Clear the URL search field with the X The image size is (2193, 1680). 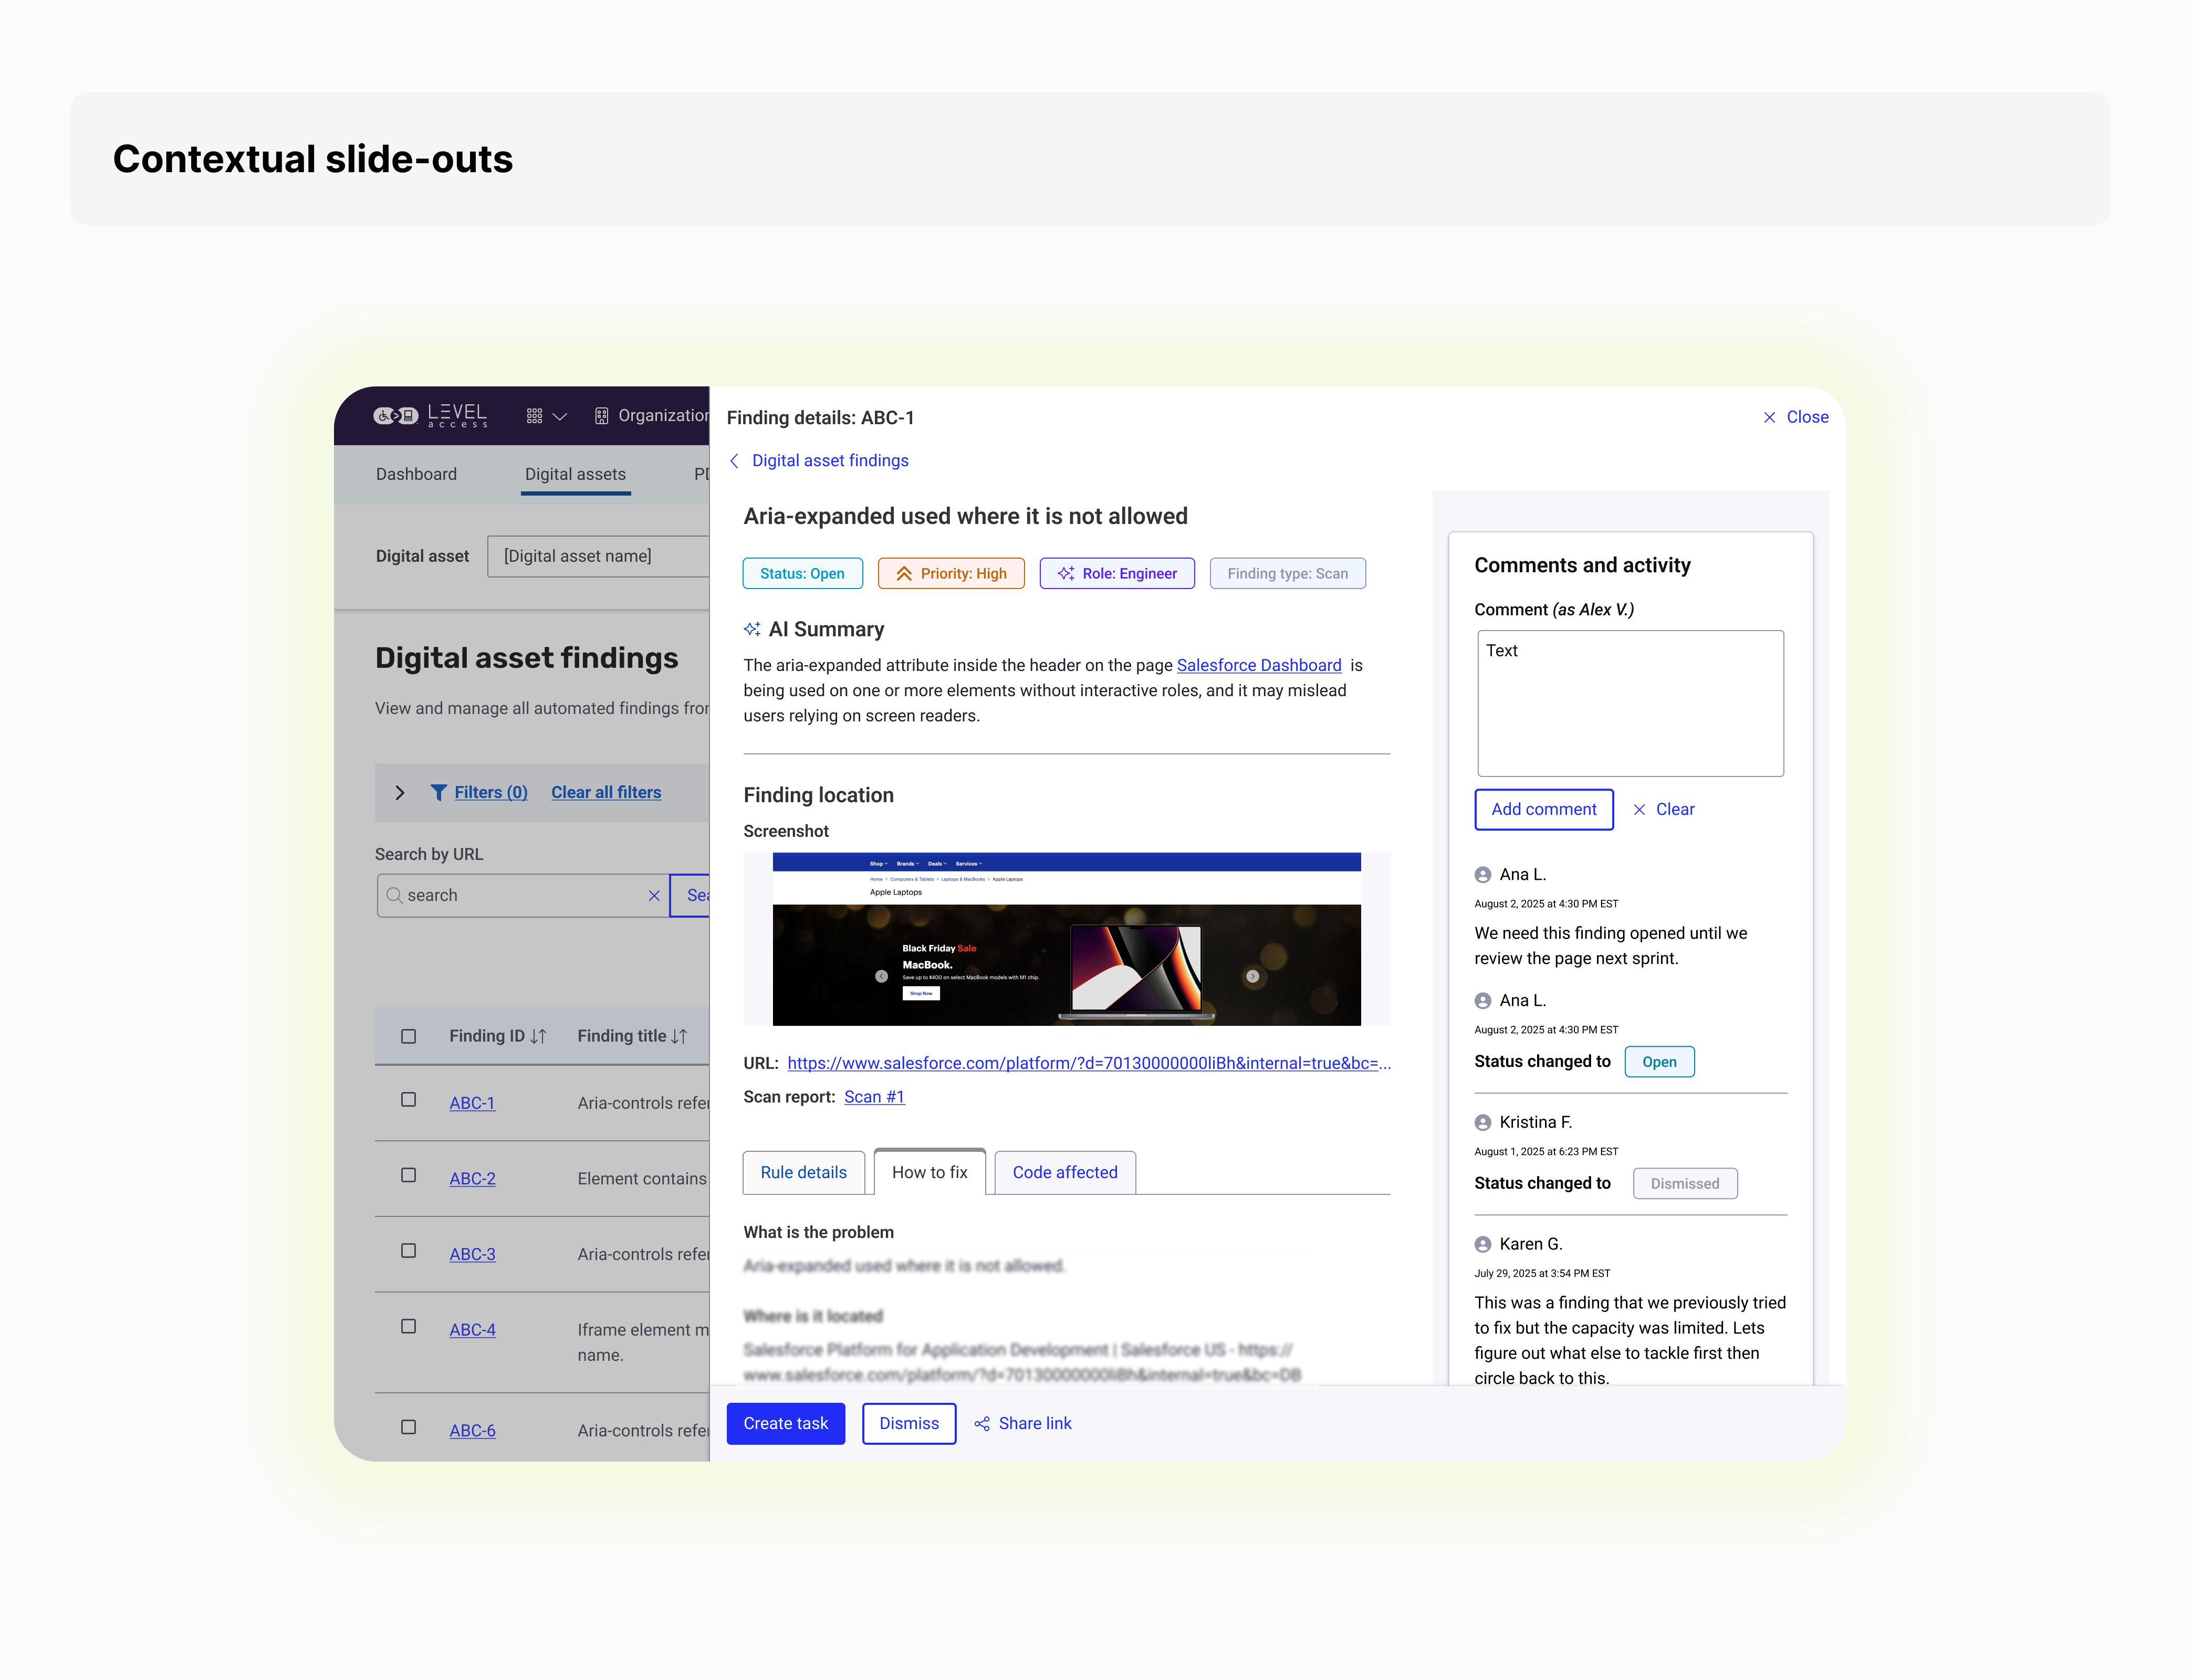point(655,895)
